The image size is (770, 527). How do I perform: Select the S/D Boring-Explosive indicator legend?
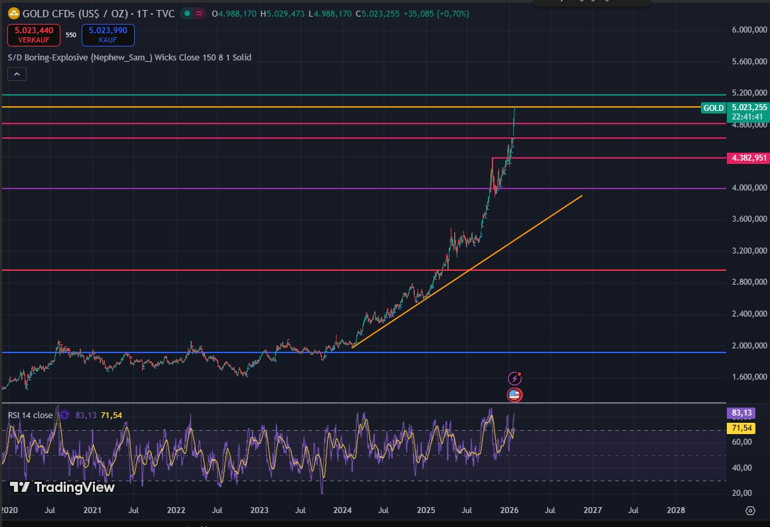[129, 58]
